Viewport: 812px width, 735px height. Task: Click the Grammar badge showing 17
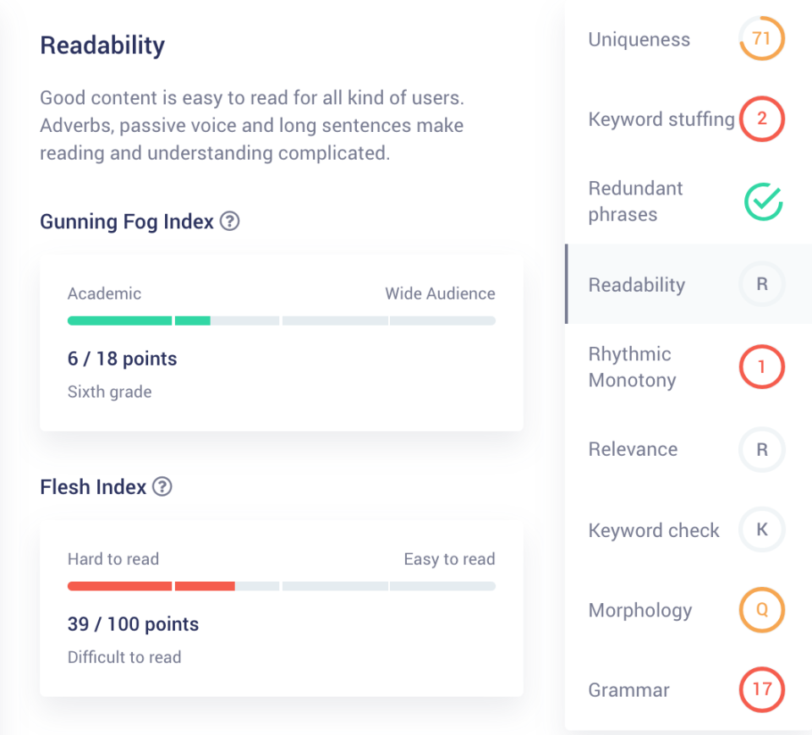pos(762,689)
